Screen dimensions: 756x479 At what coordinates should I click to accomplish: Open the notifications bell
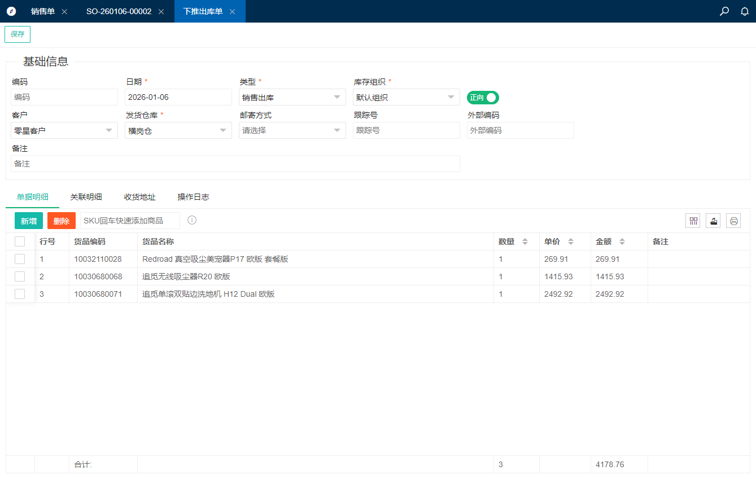pos(745,11)
